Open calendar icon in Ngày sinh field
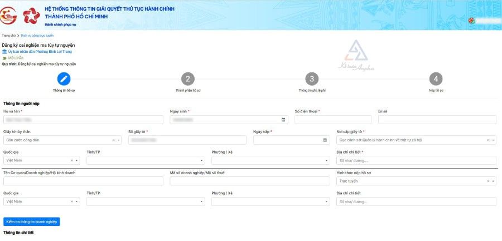Image resolution: width=502 pixels, height=241 pixels. click(x=283, y=120)
